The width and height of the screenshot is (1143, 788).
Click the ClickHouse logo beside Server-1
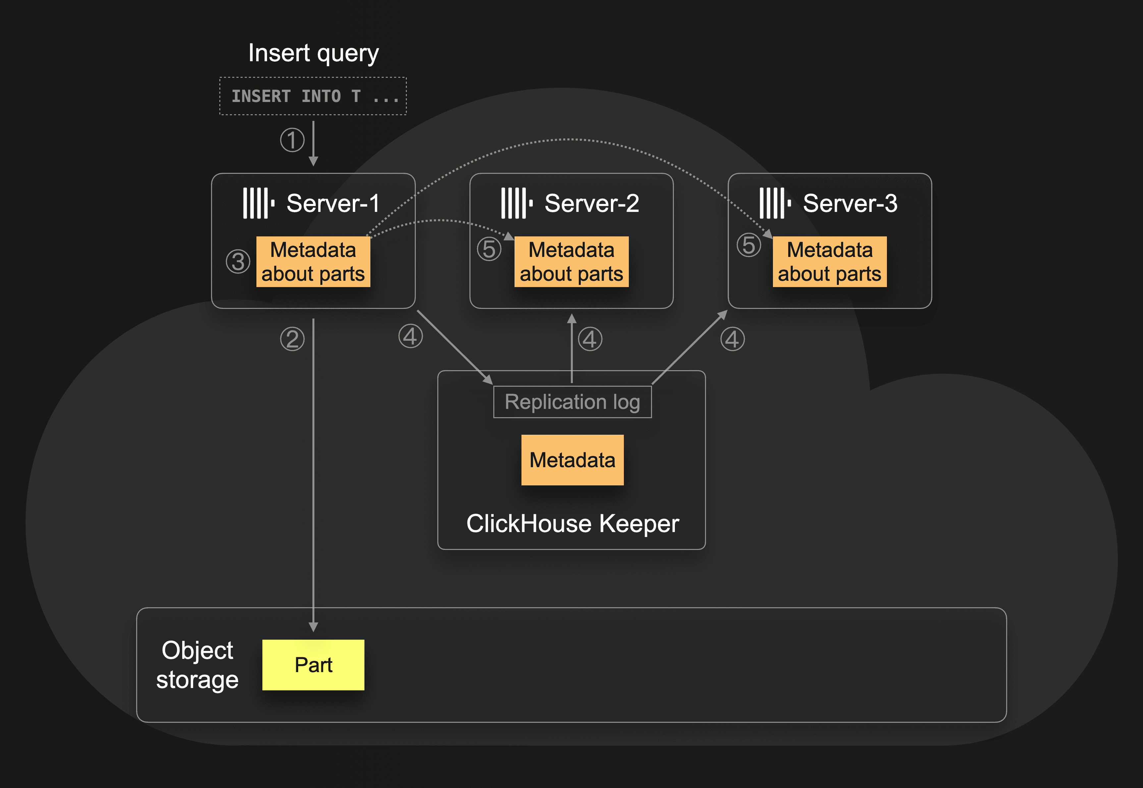(258, 203)
